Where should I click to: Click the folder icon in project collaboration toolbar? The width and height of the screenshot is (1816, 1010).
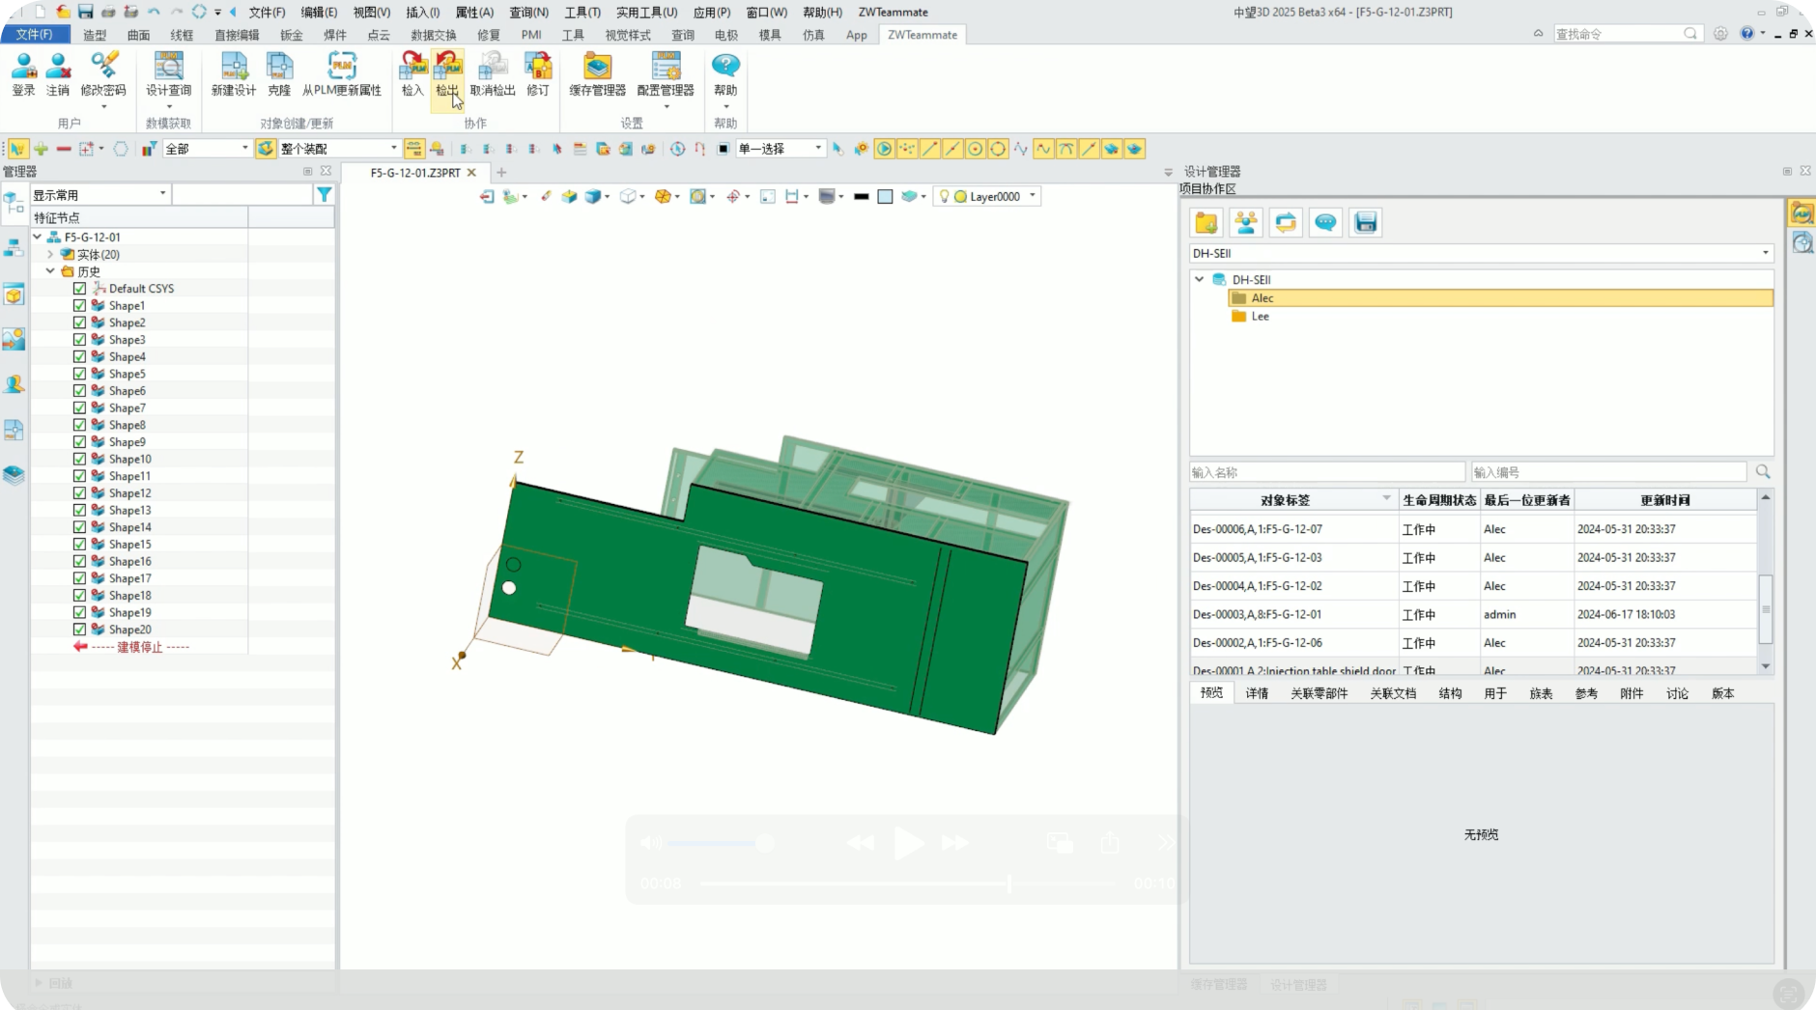pyautogui.click(x=1206, y=223)
